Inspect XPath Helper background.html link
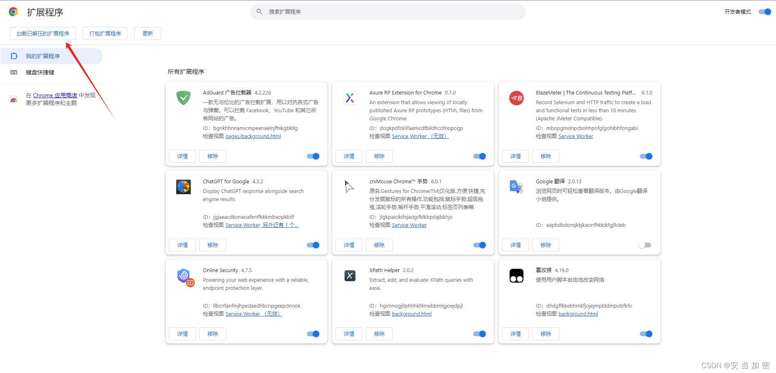 point(411,314)
